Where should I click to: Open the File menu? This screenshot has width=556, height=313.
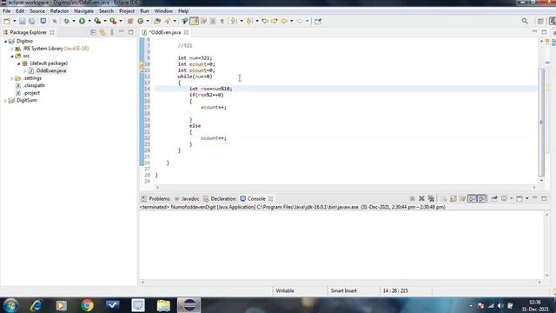6,11
